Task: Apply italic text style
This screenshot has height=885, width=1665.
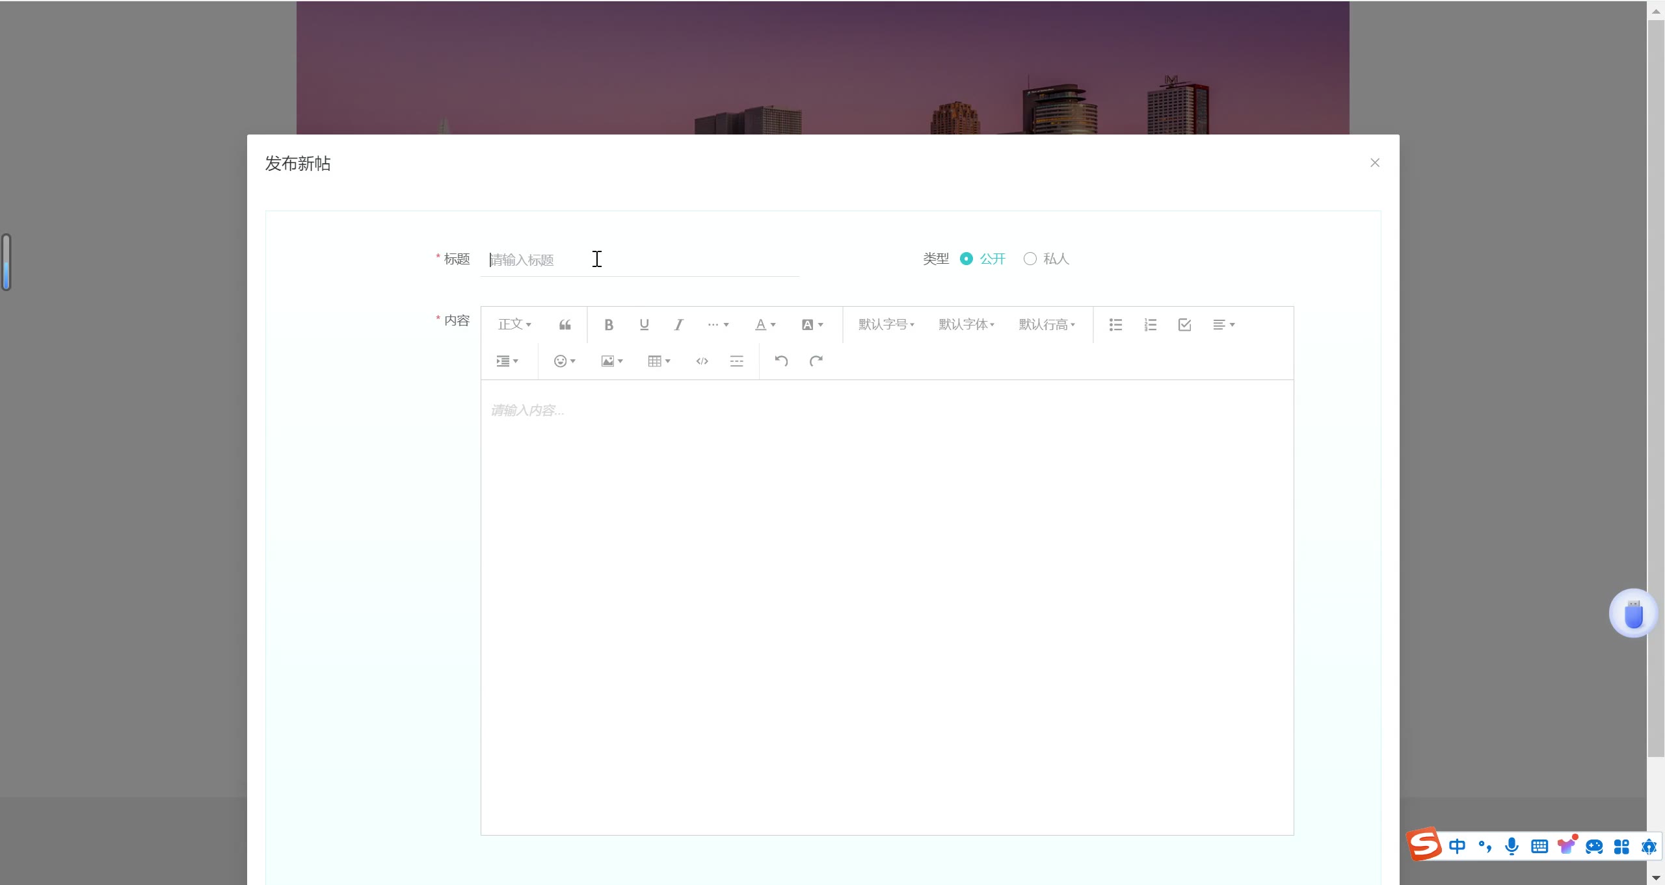Action: click(678, 325)
